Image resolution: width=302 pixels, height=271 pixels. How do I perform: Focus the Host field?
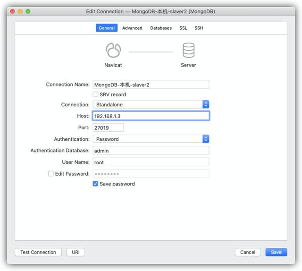point(151,116)
